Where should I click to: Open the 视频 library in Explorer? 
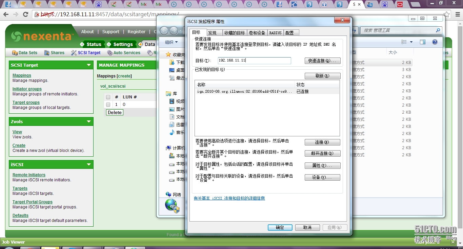pyautogui.click(x=177, y=101)
